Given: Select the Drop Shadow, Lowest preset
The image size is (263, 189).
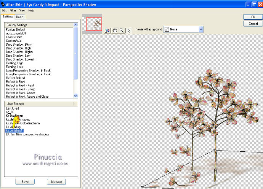Looking at the screenshot, I should point(20,59).
